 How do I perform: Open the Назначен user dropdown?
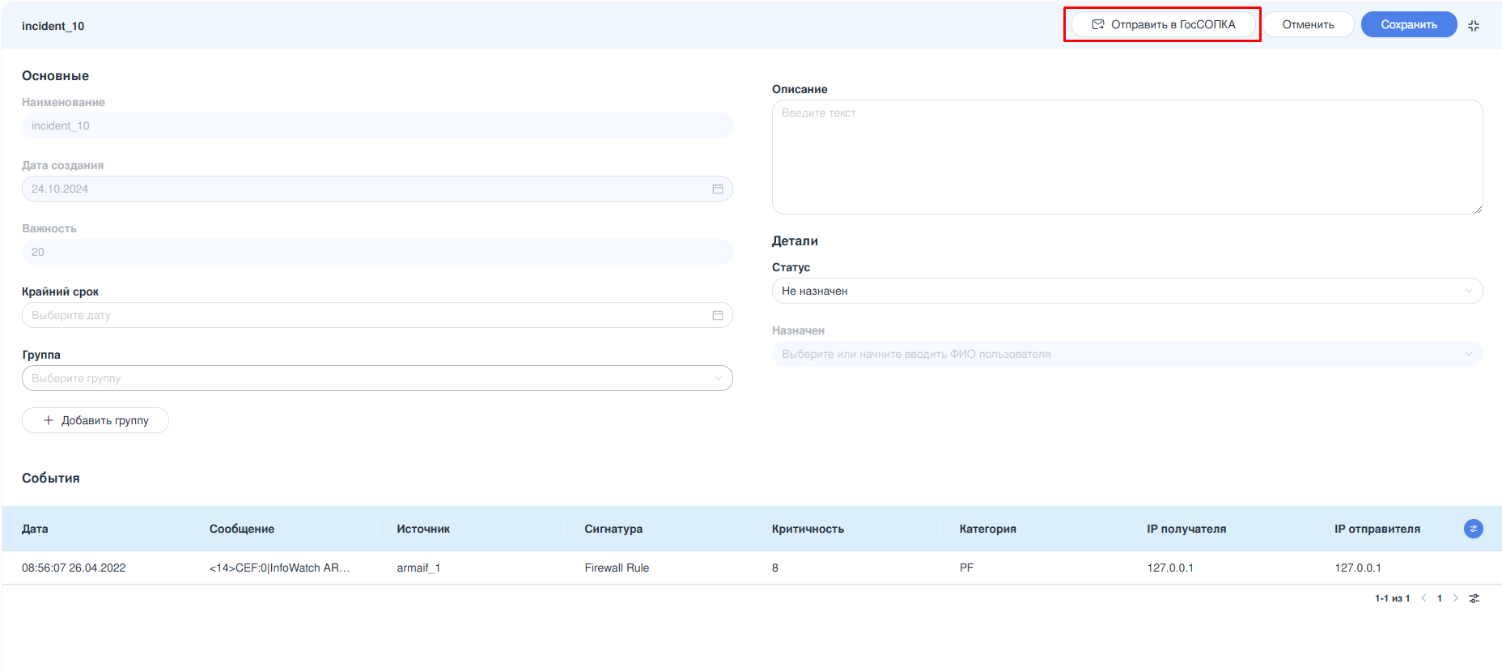[x=1126, y=354]
